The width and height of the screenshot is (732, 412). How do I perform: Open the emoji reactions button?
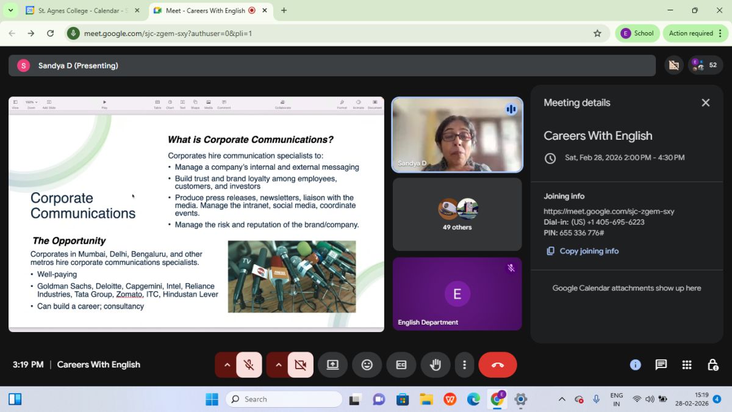click(367, 365)
